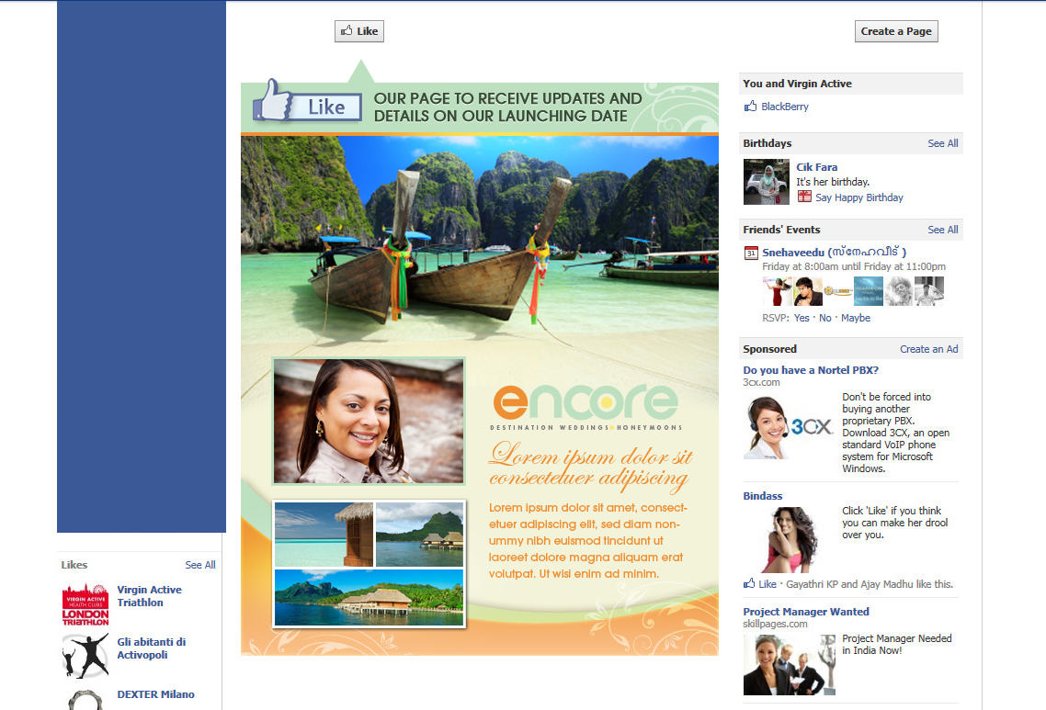
Task: RSVP No to the Snehaveedu event
Action: coord(824,318)
